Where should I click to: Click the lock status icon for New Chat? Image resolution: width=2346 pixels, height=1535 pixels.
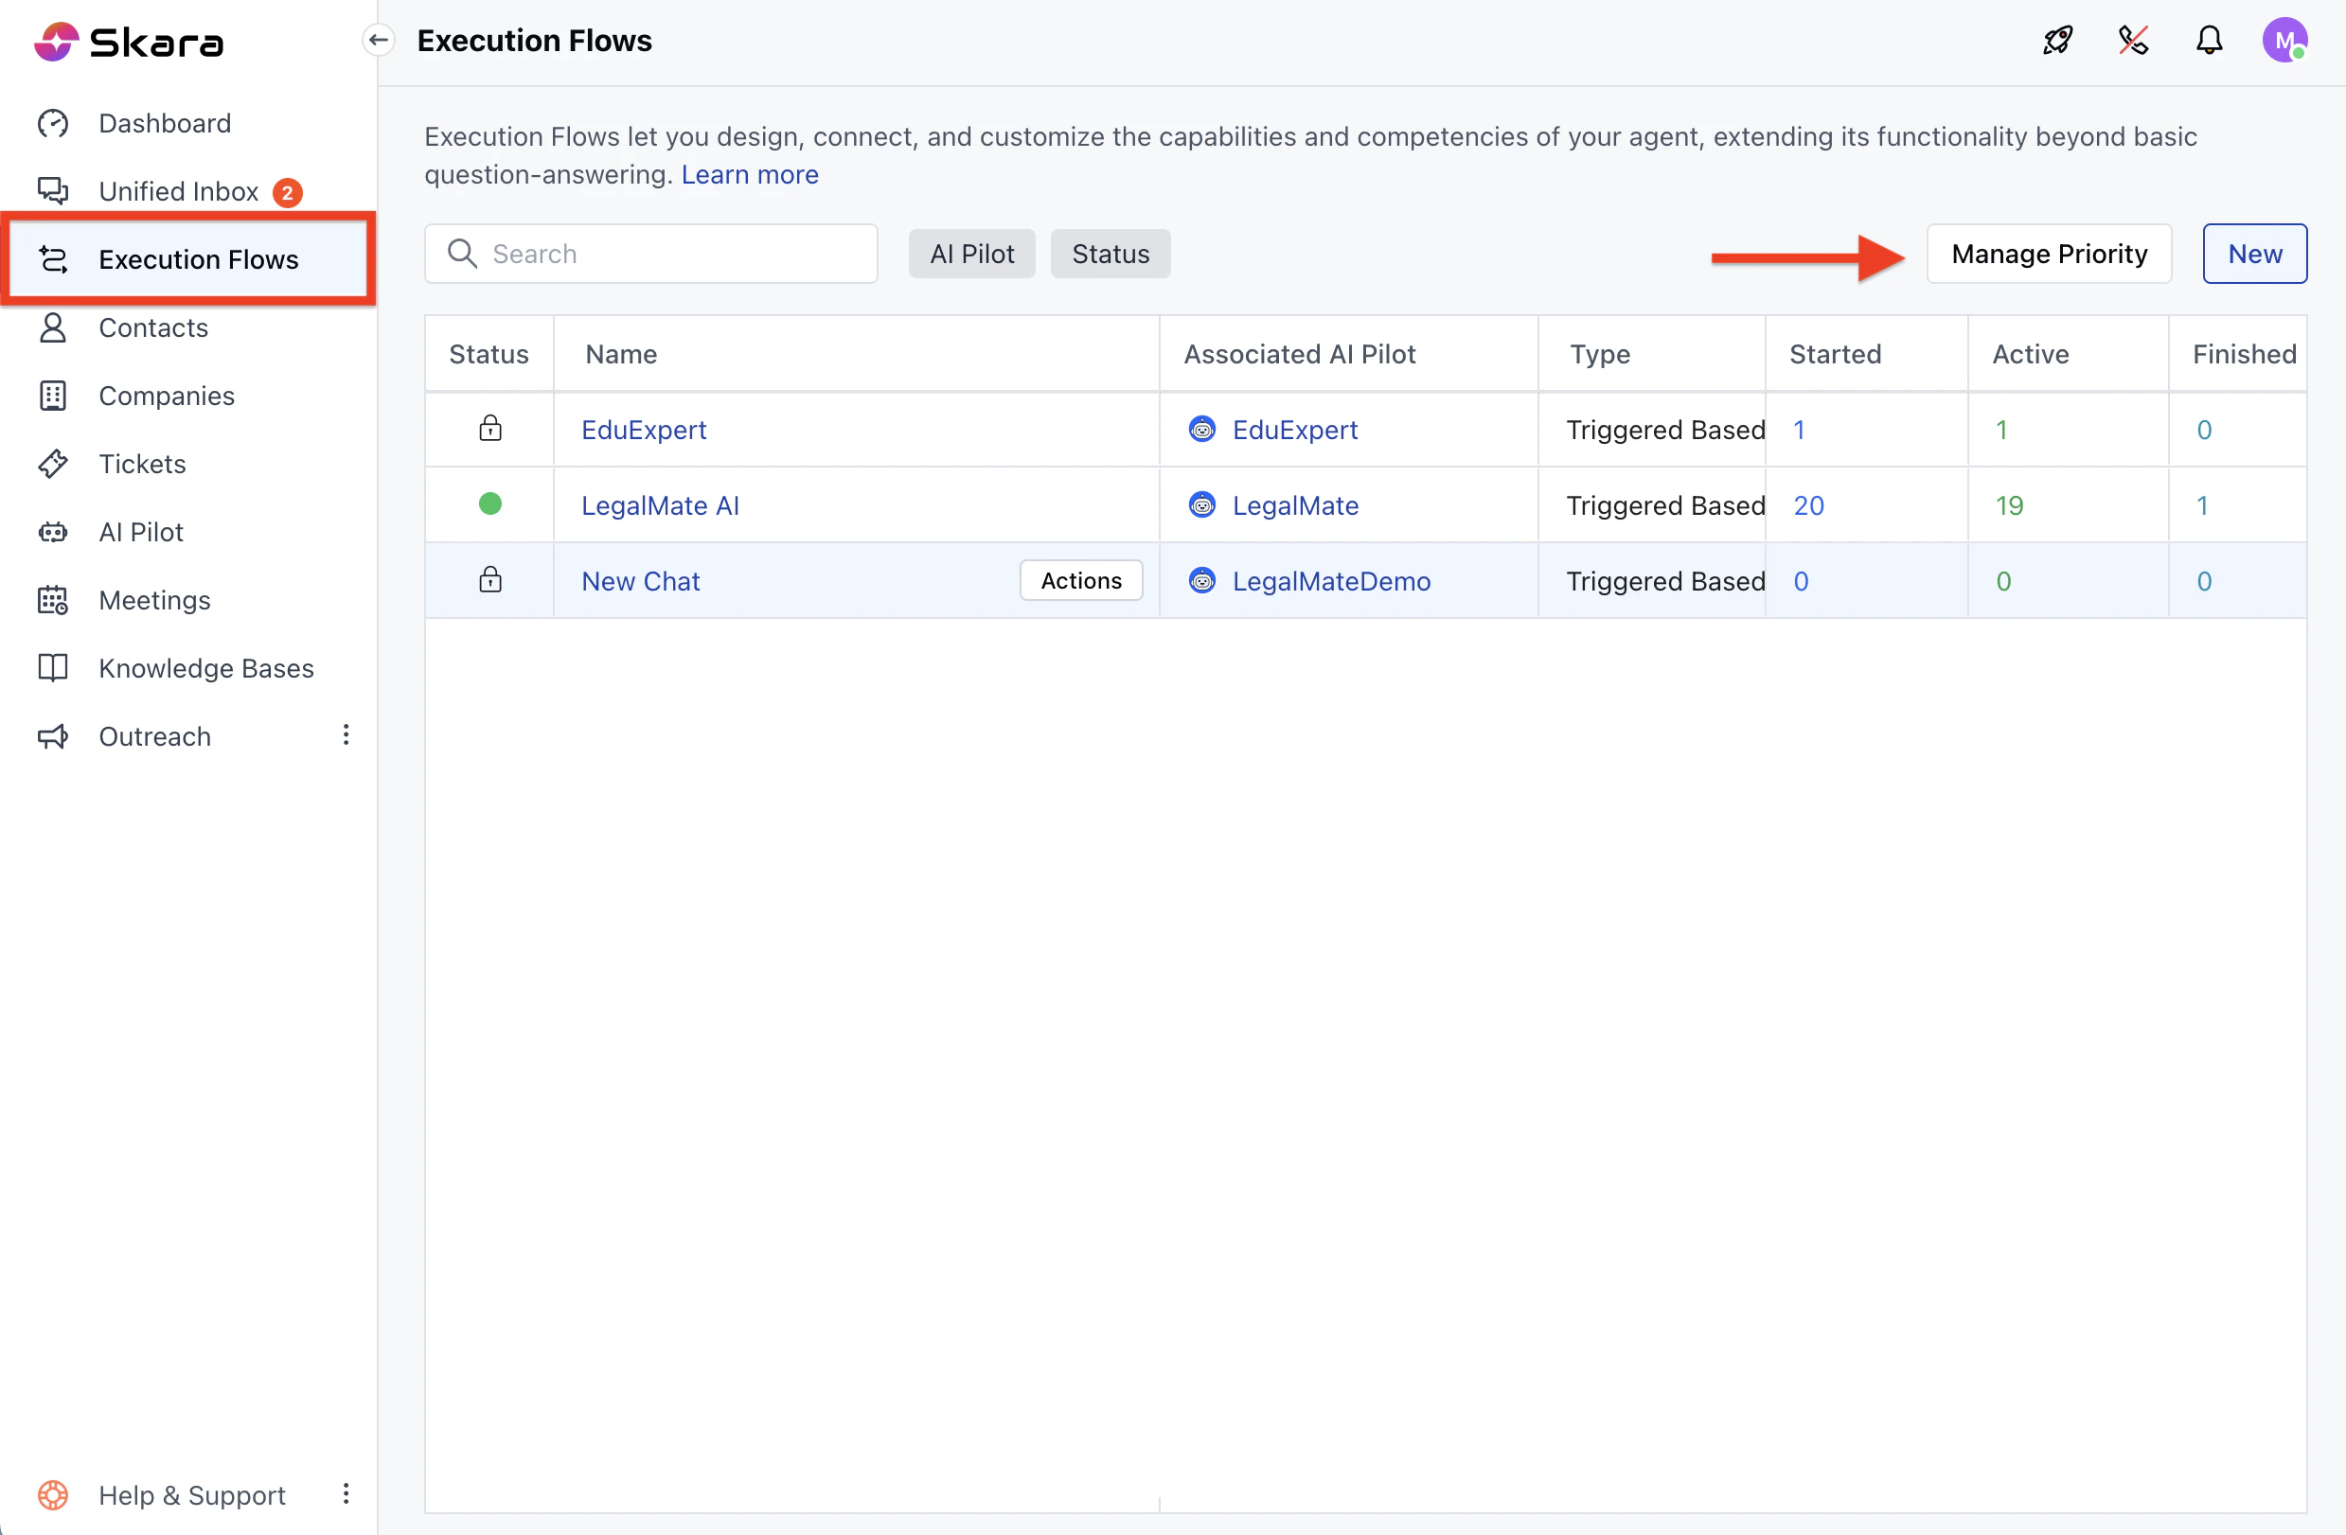(x=489, y=580)
